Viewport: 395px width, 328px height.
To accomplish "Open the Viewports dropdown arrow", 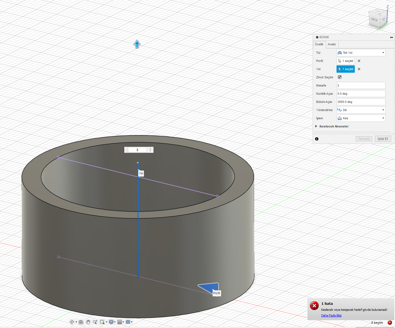I will pyautogui.click(x=132, y=322).
